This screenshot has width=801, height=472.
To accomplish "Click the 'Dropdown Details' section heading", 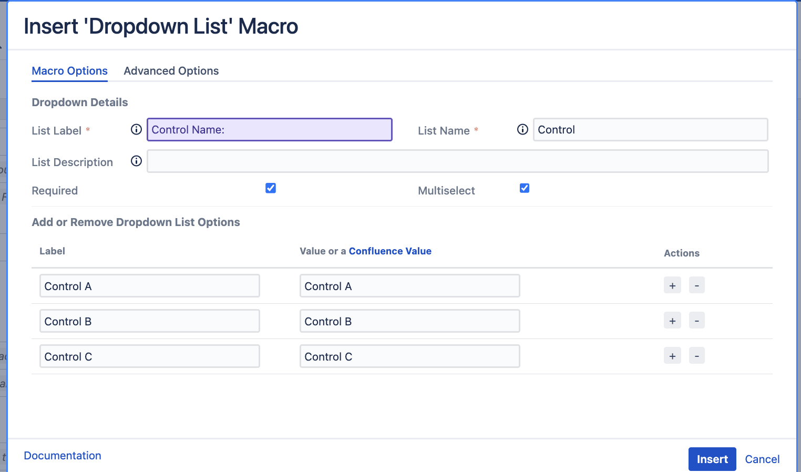I will pos(80,102).
